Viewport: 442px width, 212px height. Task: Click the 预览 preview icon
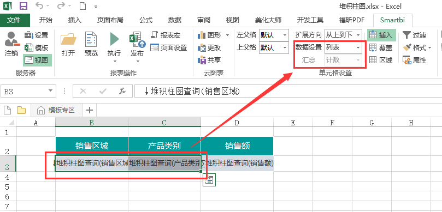click(91, 39)
